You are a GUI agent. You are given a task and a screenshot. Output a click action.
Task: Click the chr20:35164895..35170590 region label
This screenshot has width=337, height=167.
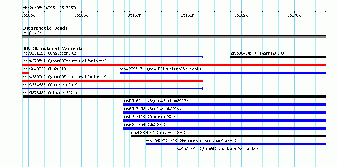pos(50,8)
